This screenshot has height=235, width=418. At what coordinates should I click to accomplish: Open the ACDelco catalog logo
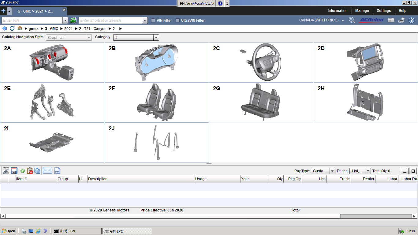click(x=371, y=20)
